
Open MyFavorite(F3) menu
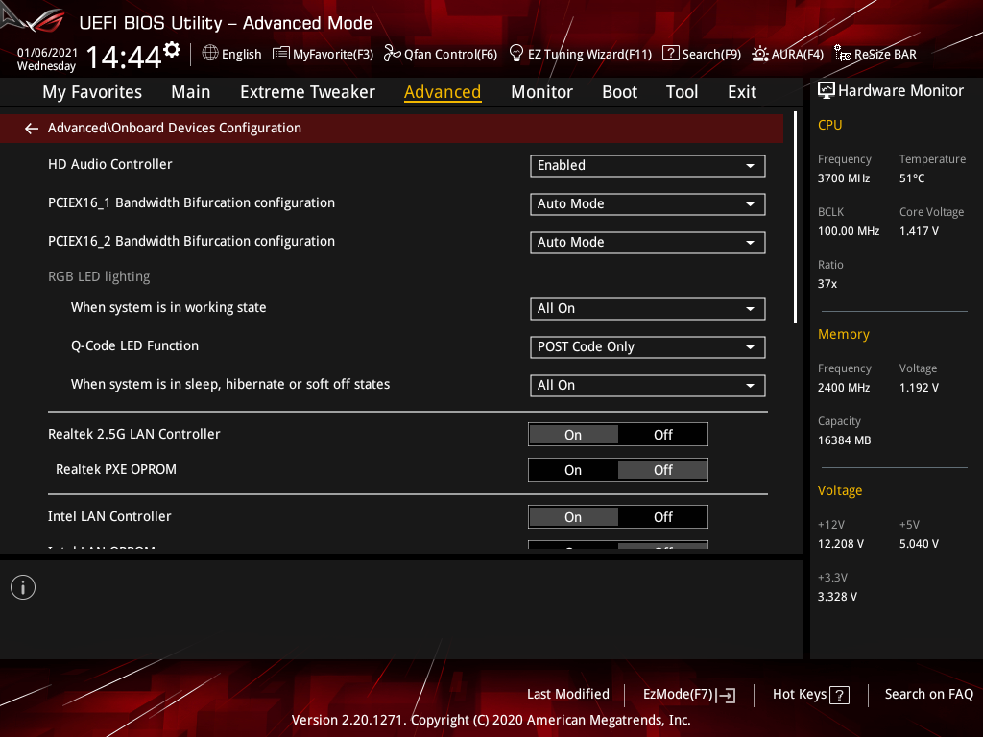(x=324, y=54)
